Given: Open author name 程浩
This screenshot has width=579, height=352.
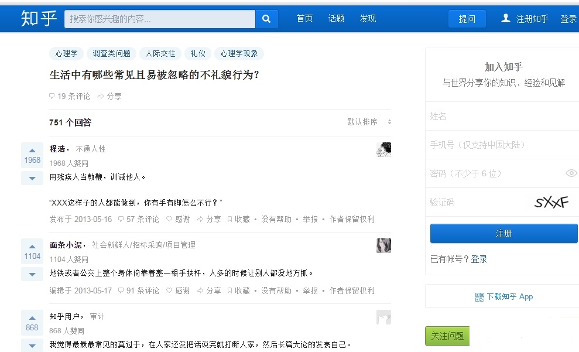Looking at the screenshot, I should click(57, 149).
